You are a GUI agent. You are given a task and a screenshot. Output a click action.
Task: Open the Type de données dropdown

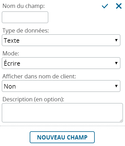[61, 40]
